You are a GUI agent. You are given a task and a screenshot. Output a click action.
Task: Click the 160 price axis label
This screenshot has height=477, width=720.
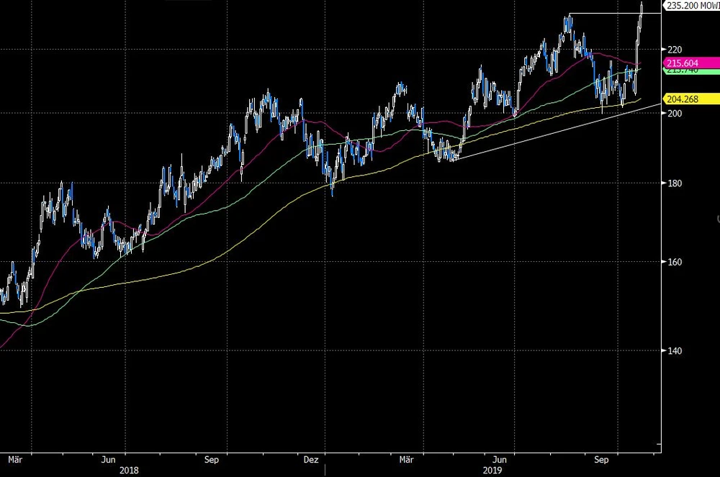(674, 263)
